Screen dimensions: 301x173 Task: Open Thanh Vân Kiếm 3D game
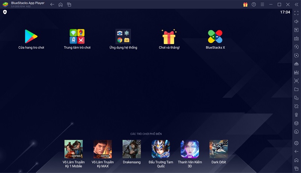click(x=190, y=149)
